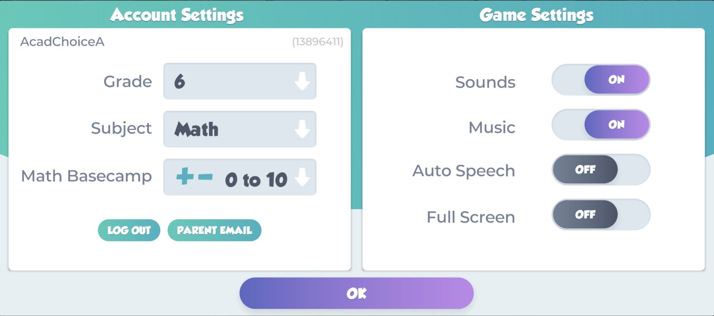Click the Game Settings header
Image resolution: width=714 pixels, height=316 pixels.
coord(537,15)
